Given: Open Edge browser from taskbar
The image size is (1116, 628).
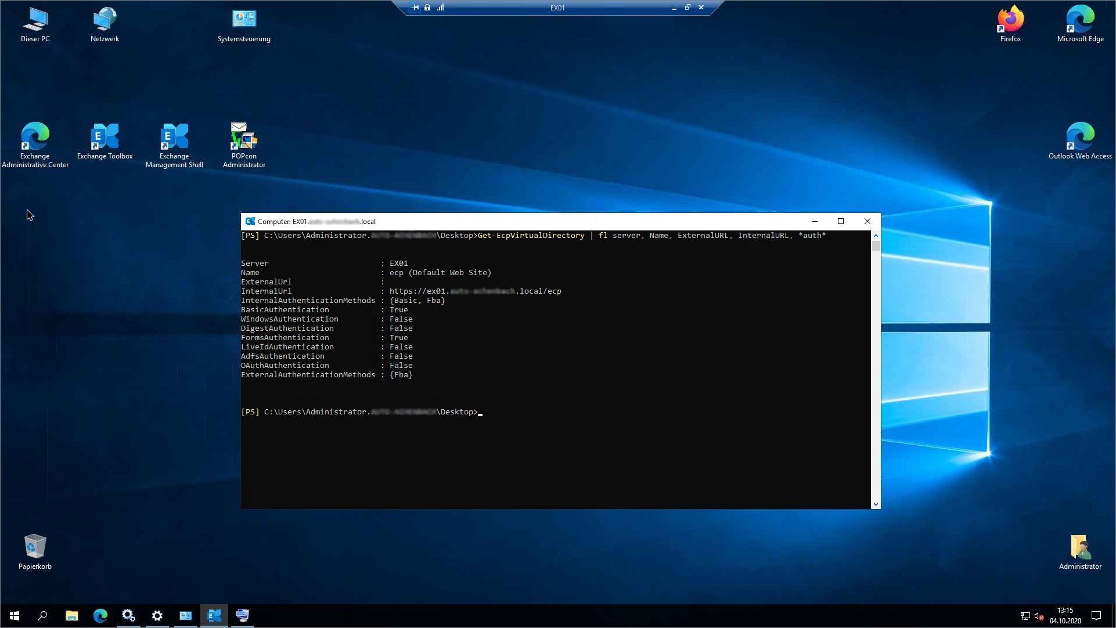Looking at the screenshot, I should click(x=100, y=615).
